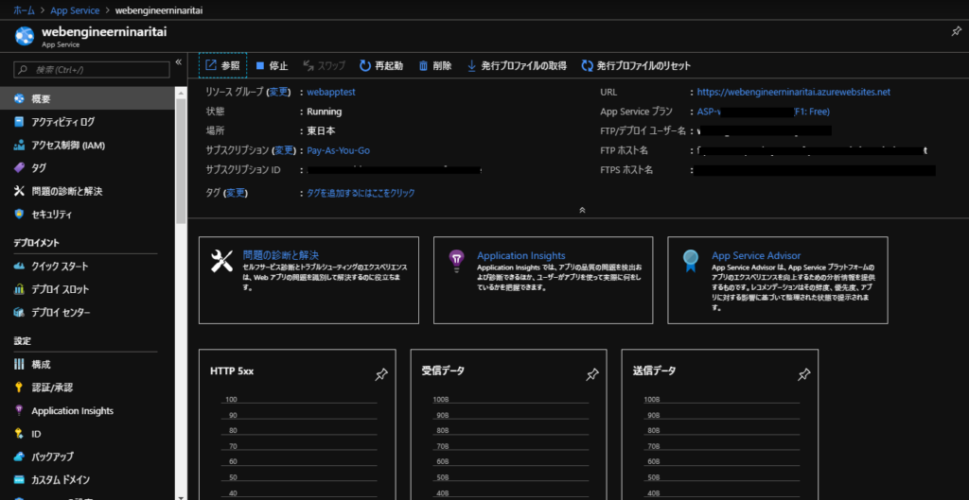Image resolution: width=969 pixels, height=500 pixels.
Task: Click the ID identity icon in sidebar
Action: (x=19, y=434)
